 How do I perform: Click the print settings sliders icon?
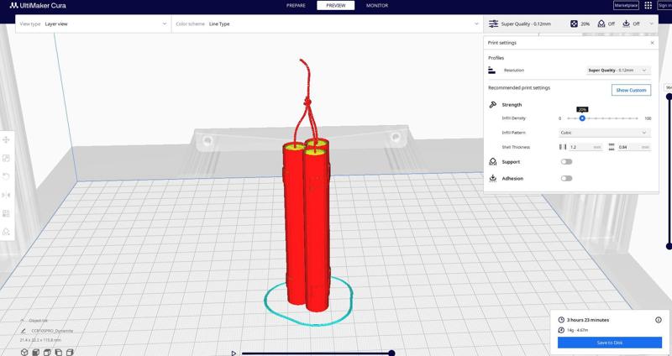[x=493, y=24]
